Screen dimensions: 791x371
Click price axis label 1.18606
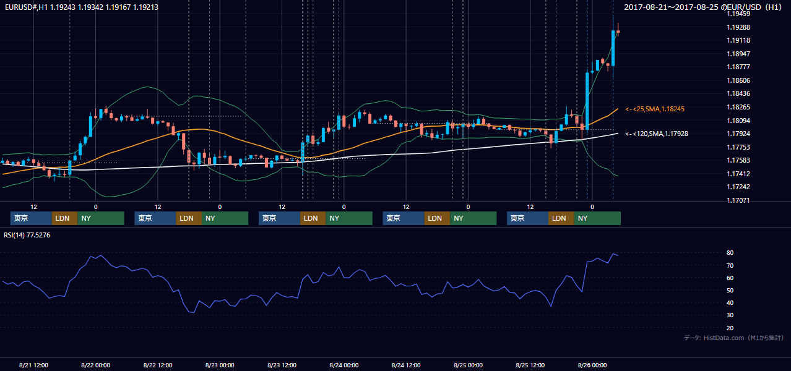(738, 80)
